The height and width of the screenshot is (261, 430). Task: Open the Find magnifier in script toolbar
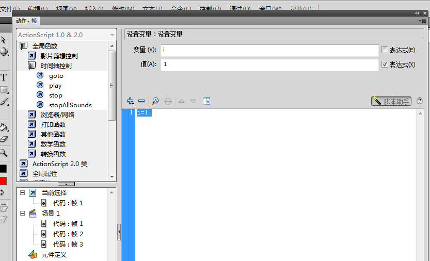(155, 101)
